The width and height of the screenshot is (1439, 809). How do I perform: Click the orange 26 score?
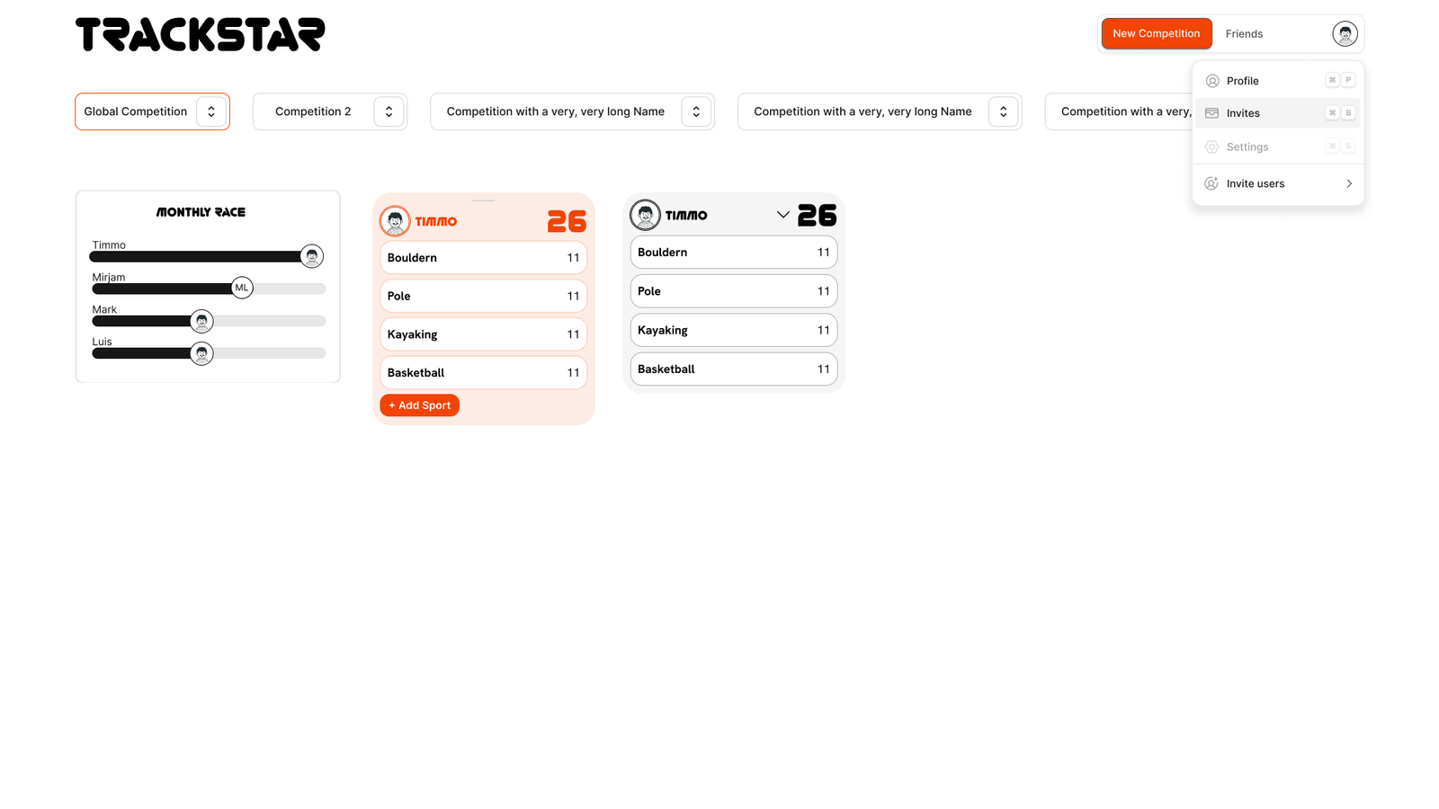coord(567,221)
